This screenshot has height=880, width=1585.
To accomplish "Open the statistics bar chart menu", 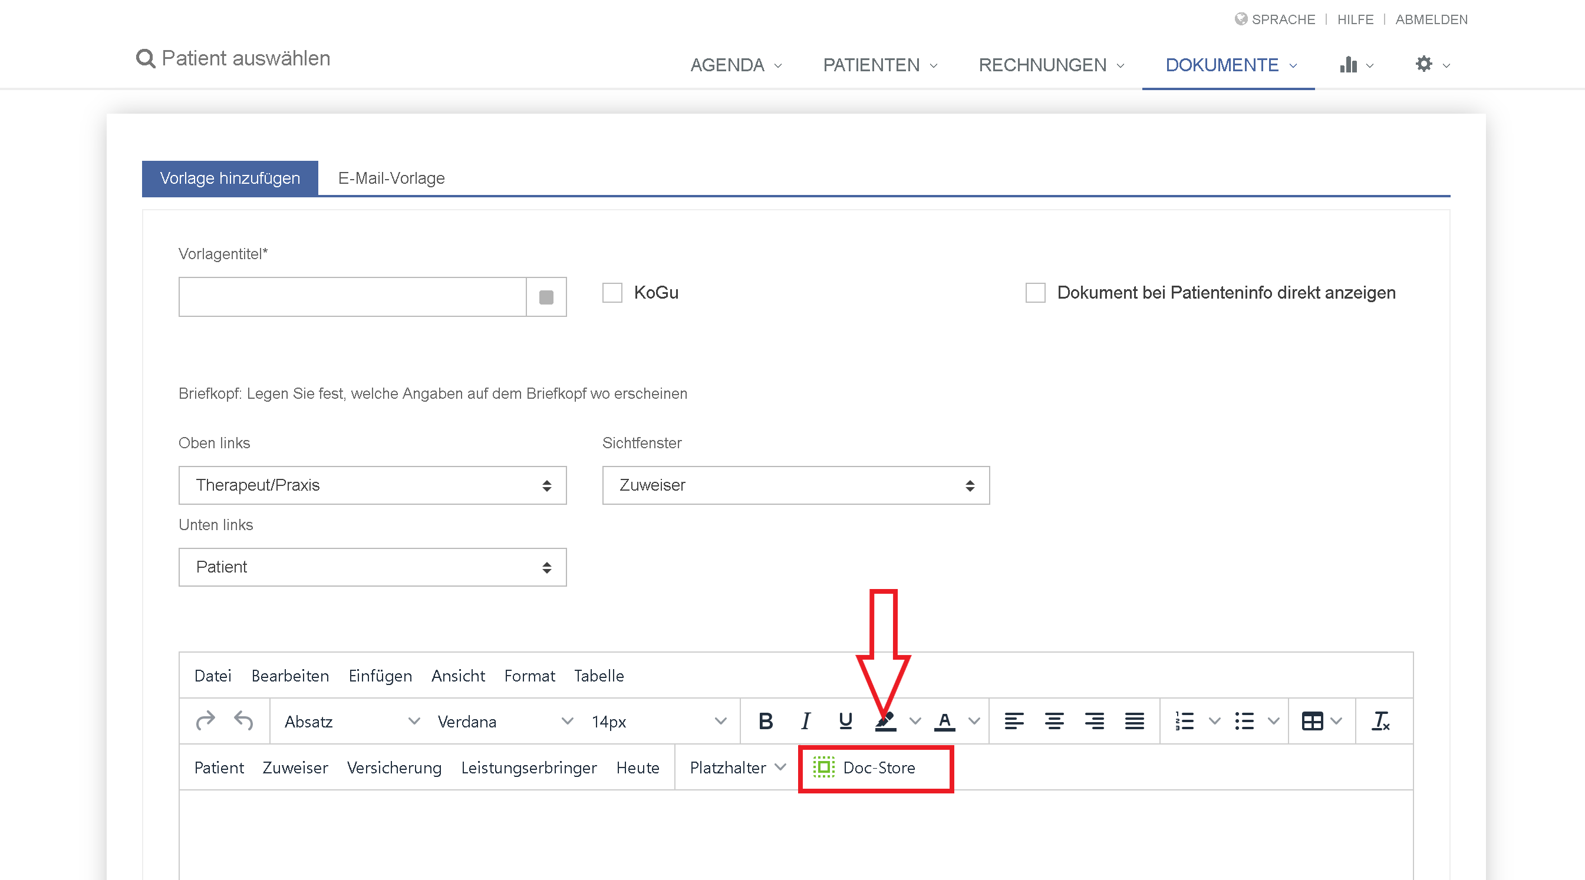I will (x=1356, y=65).
